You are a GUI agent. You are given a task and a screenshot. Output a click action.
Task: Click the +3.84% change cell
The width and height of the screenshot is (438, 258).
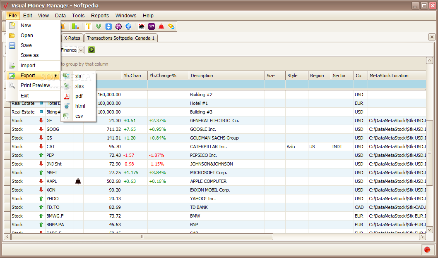[168, 173]
